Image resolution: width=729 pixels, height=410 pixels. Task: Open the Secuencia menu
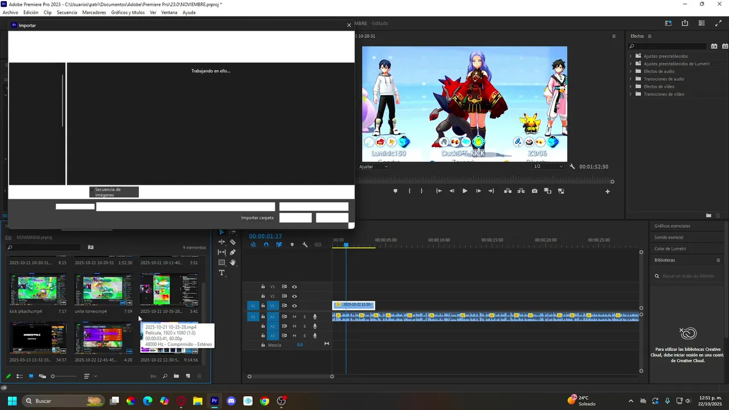point(67,13)
